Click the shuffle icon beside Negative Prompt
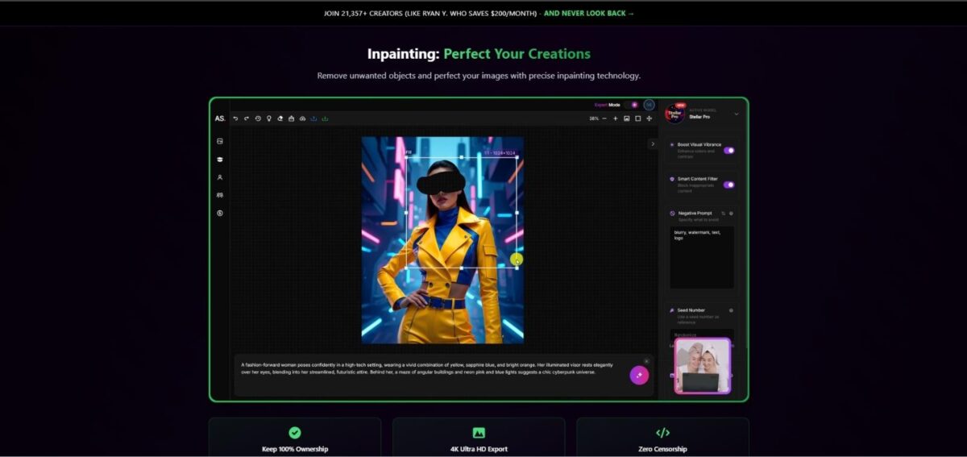 [723, 213]
